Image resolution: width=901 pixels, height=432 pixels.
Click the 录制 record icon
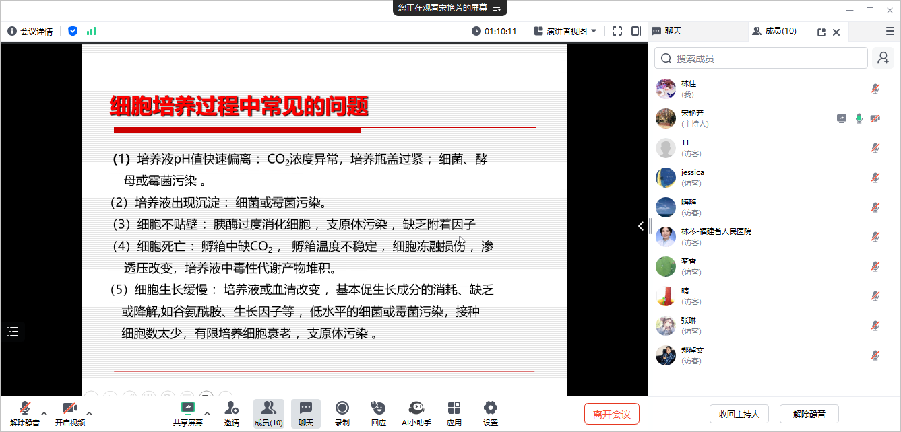tap(342, 408)
